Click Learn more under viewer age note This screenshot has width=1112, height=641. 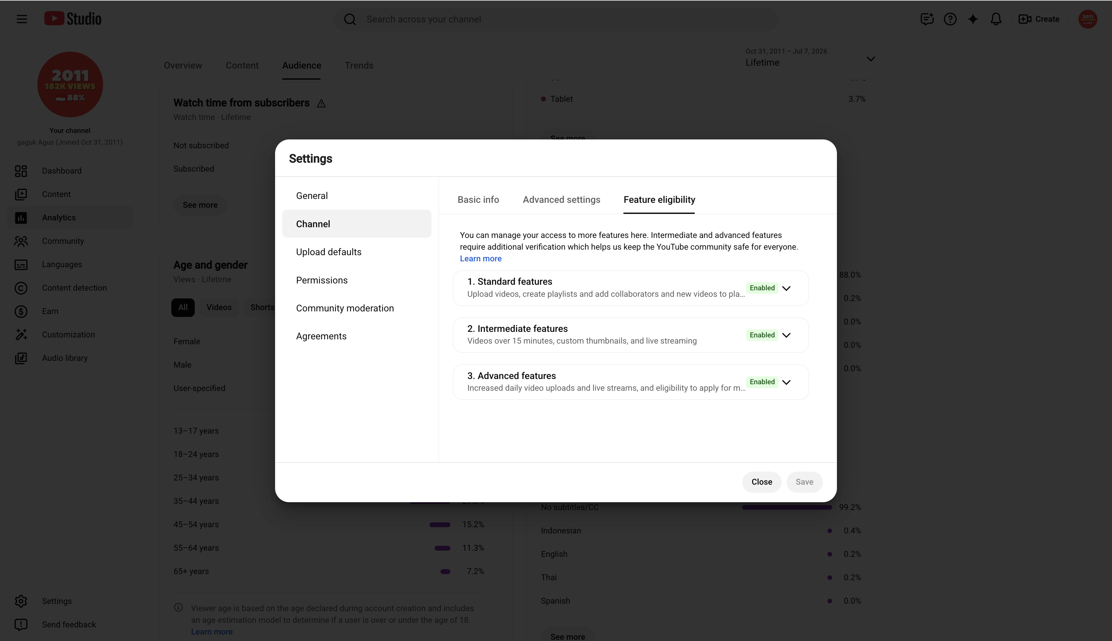[x=212, y=631]
